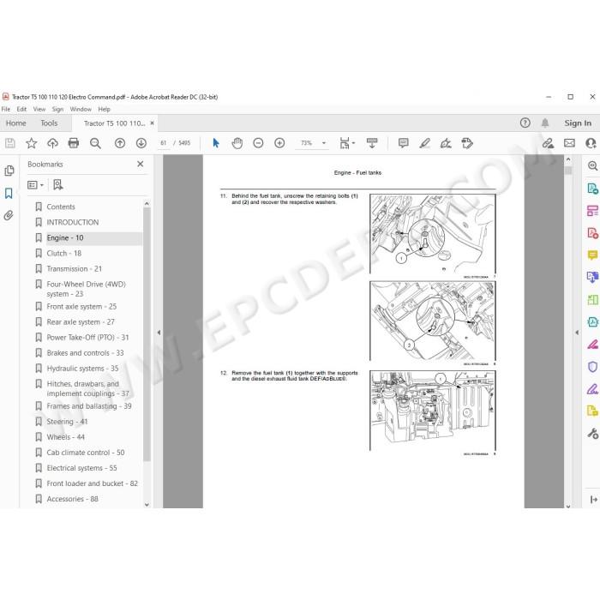This screenshot has width=600, height=600.
Task: Open Brakes and controls - 33 bookmark
Action: [86, 353]
